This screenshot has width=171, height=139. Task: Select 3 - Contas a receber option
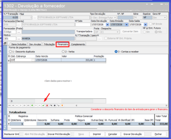pyautogui.click(x=116, y=52)
